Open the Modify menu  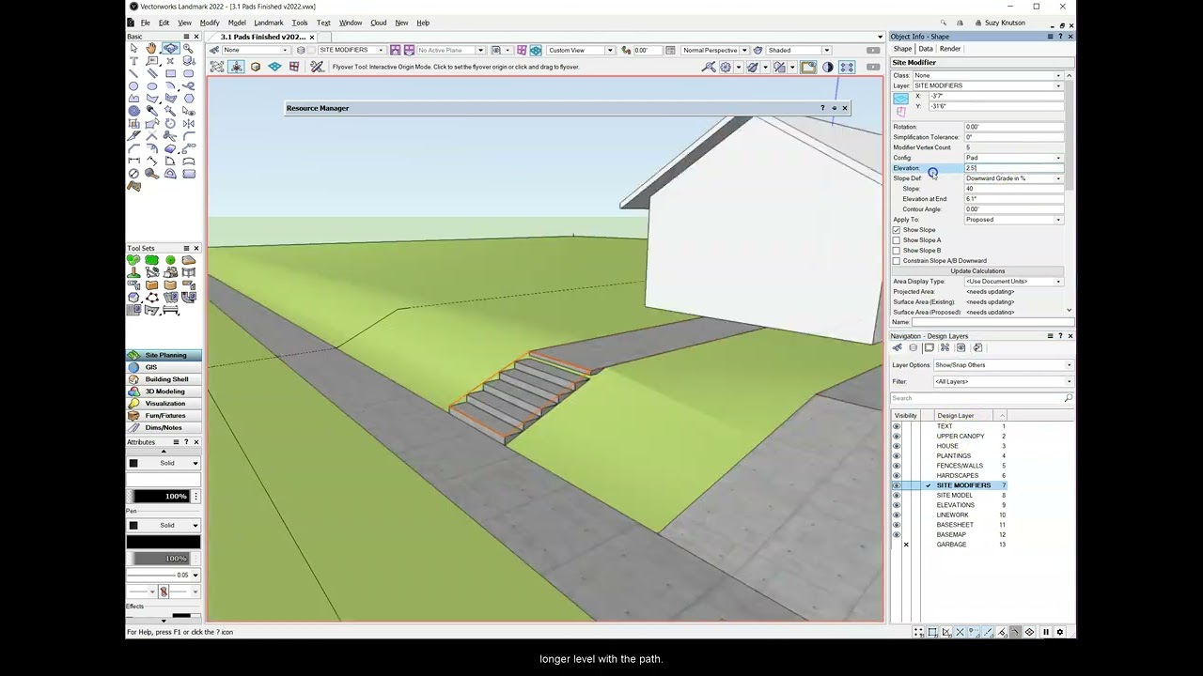coord(210,23)
